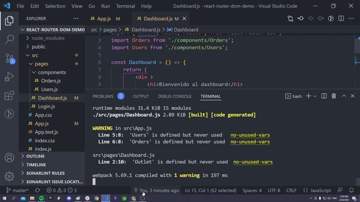360x202 pixels.
Task: Click the run/timeline circular icon in editor toolbar
Action: click(x=331, y=19)
